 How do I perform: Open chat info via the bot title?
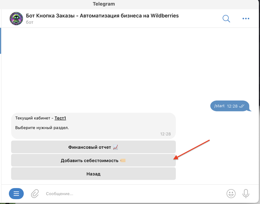[x=102, y=16]
